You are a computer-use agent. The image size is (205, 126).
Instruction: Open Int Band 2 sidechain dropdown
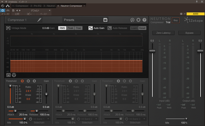[x=89, y=119]
